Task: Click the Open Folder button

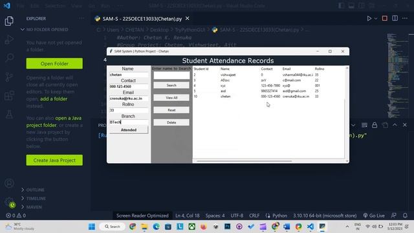Action: pyautogui.click(x=54, y=63)
